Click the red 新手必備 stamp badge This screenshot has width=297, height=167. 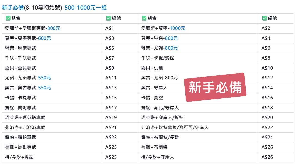(x=215, y=88)
